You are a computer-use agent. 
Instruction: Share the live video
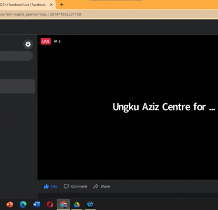[x=101, y=186]
